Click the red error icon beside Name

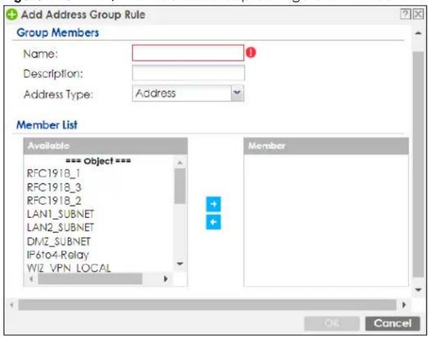pos(251,52)
